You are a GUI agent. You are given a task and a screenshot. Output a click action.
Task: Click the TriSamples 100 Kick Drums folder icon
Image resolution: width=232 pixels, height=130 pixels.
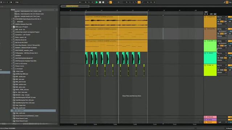click(14, 53)
